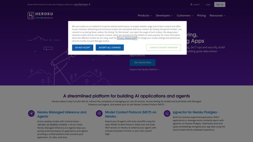Click the 'A streamlined platform for building AI' heading
This screenshot has width=253, height=142.
click(x=126, y=96)
